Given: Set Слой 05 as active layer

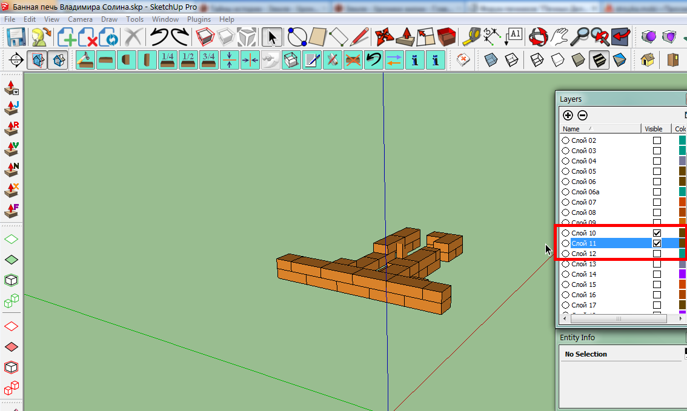Looking at the screenshot, I should (x=565, y=171).
